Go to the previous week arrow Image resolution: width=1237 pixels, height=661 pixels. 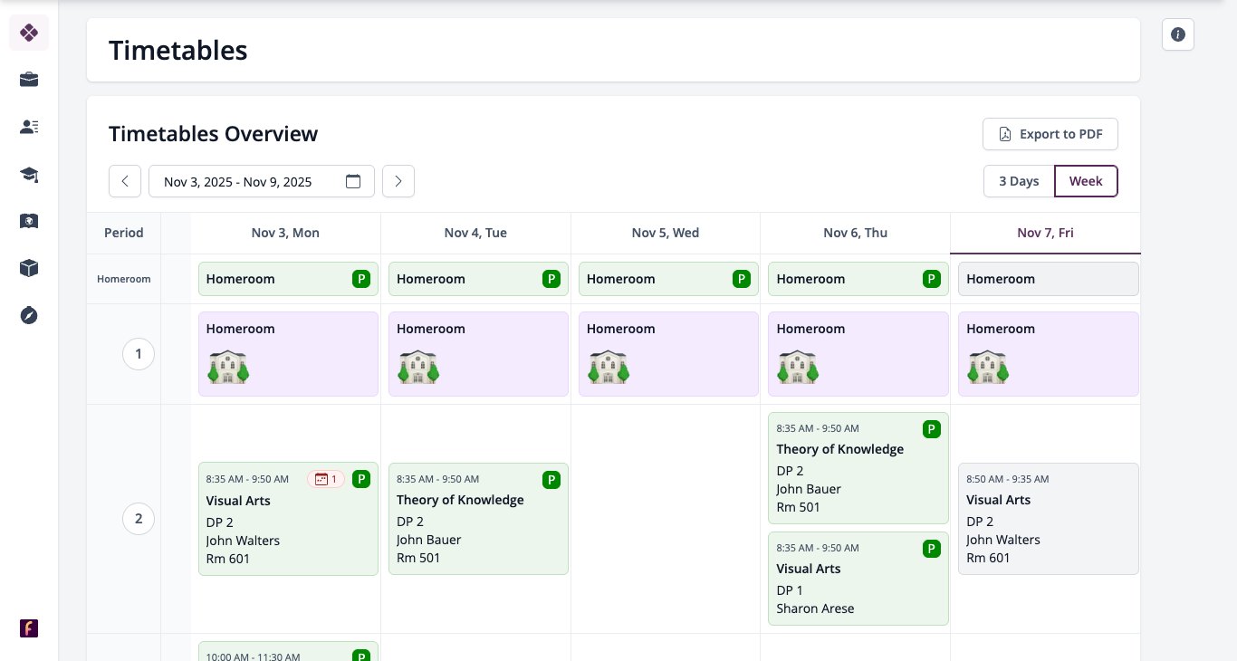pos(125,181)
